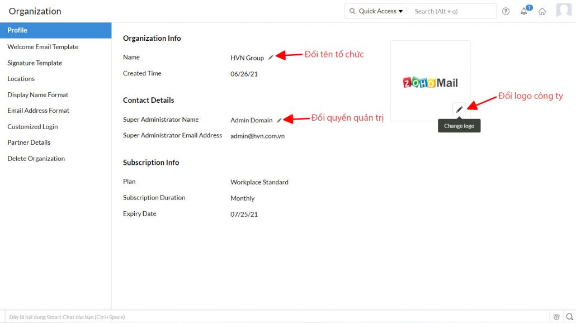Image resolution: width=576 pixels, height=323 pixels.
Task: Go to Locations in the sidebar
Action: (21, 79)
